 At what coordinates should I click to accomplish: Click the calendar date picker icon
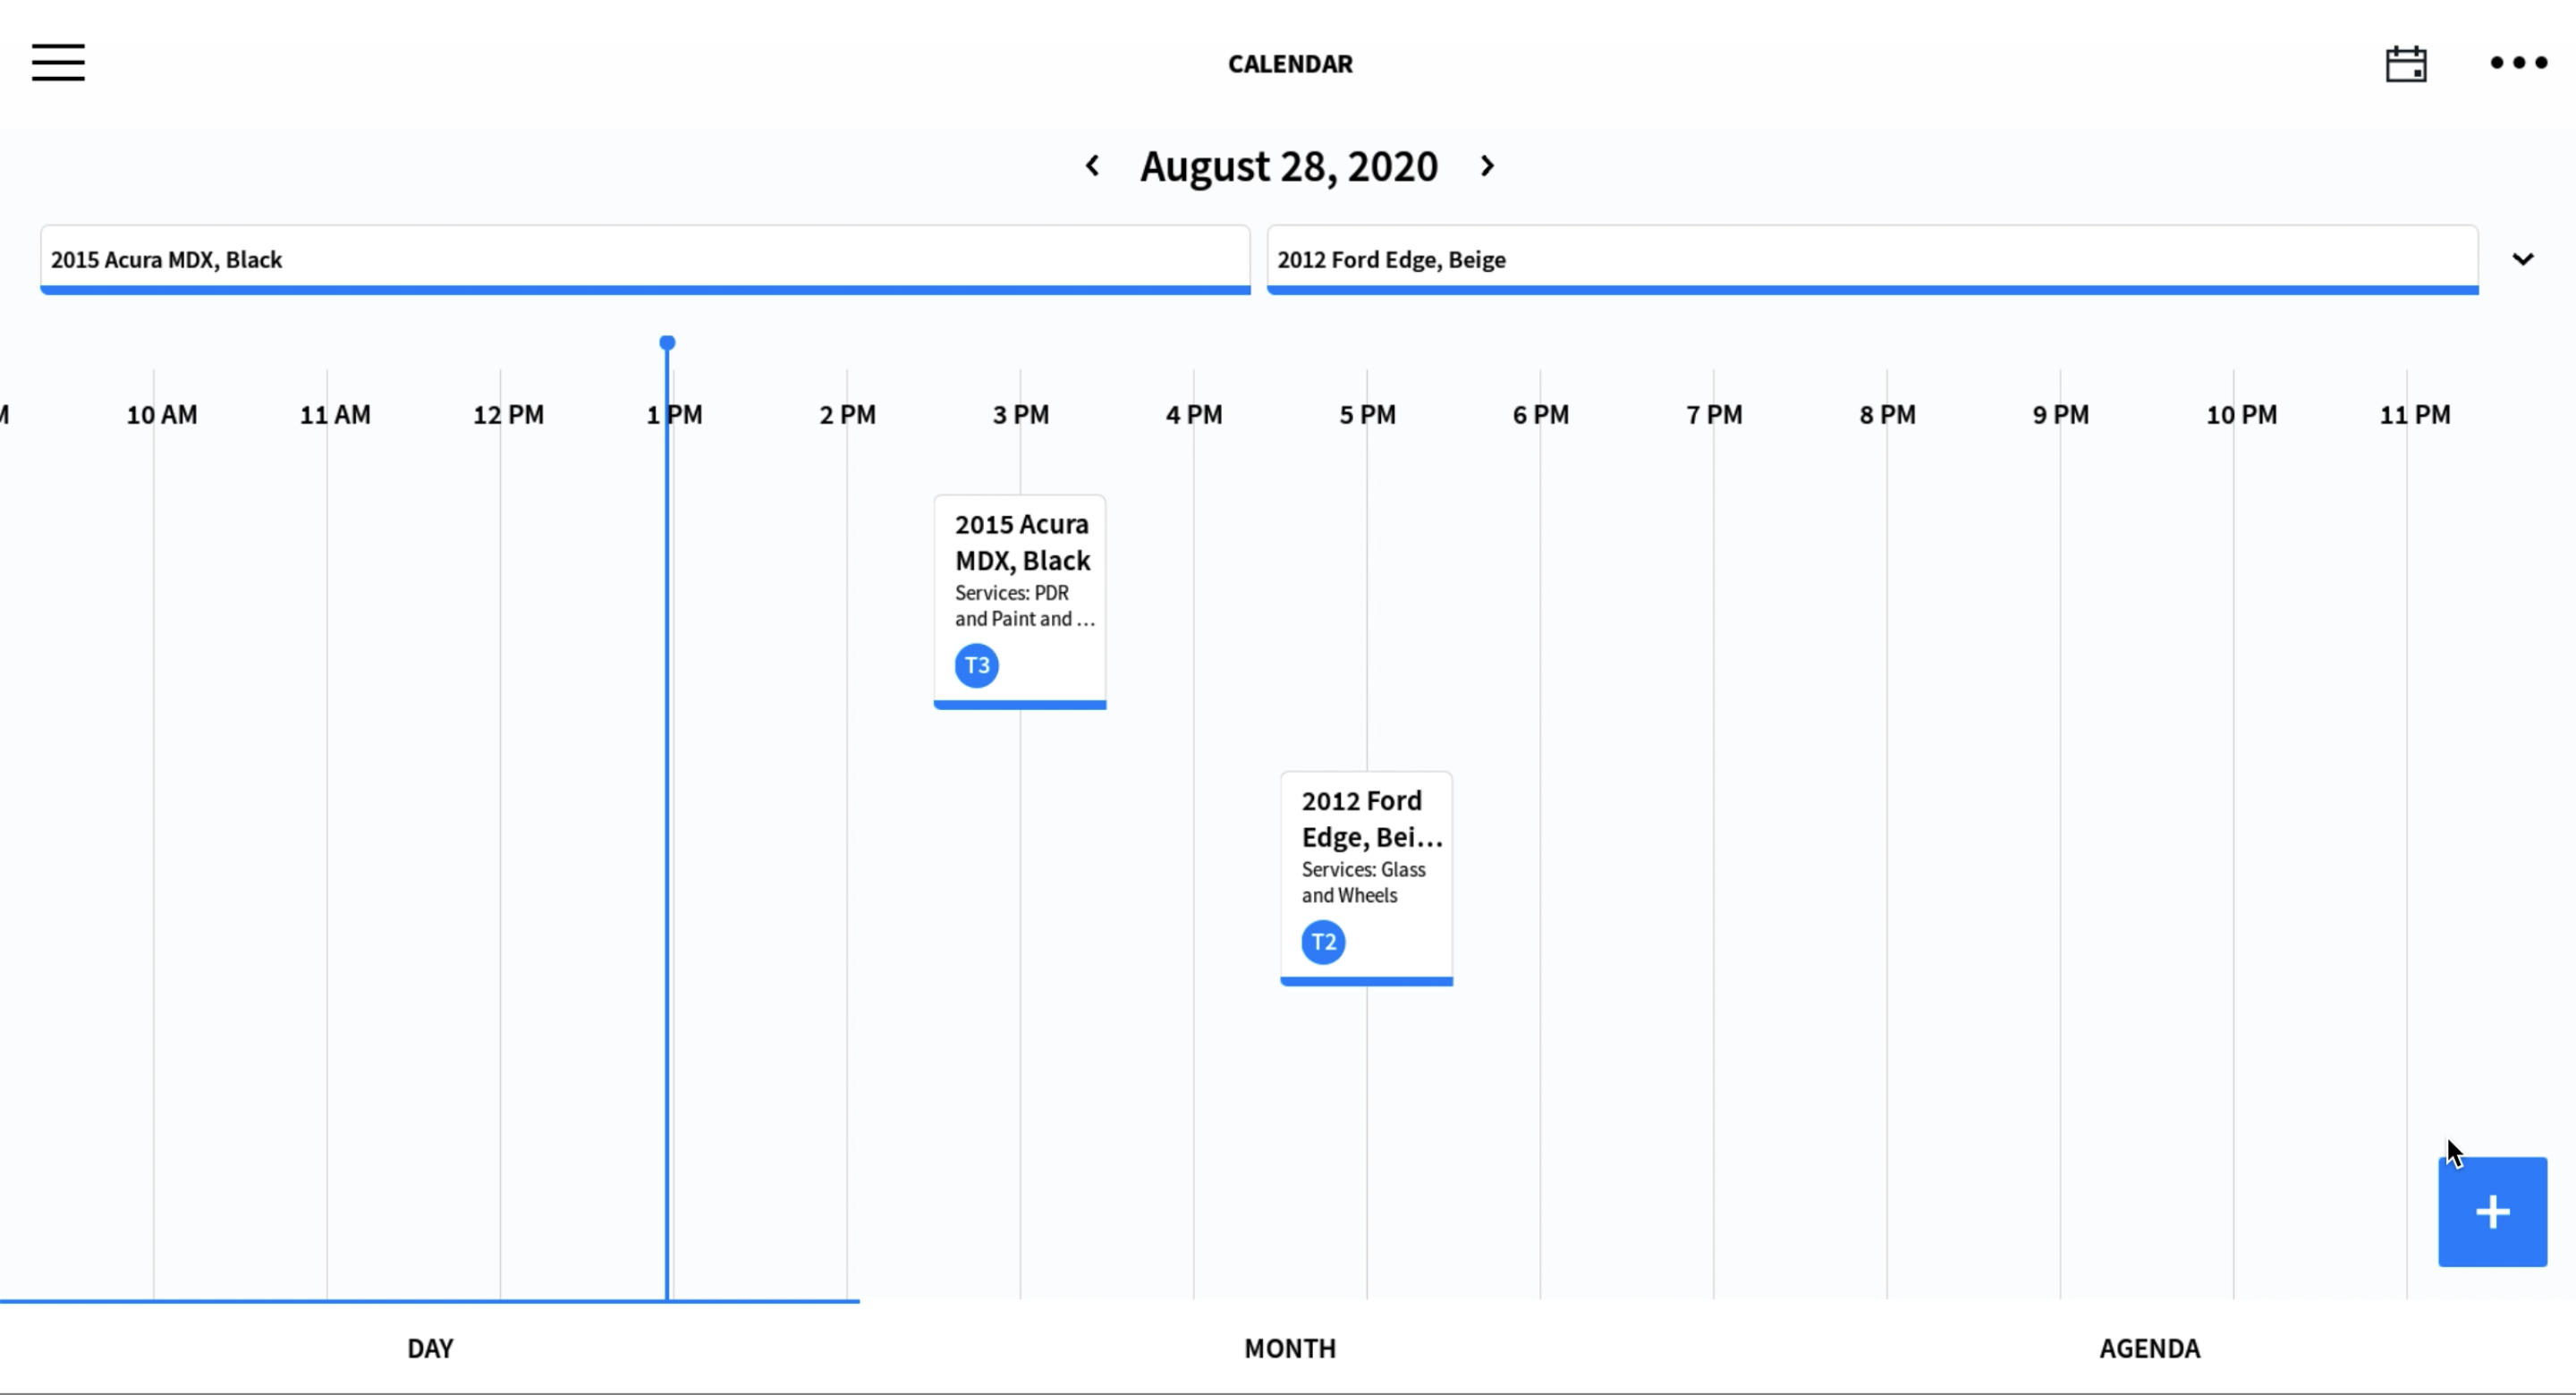coord(2405,64)
